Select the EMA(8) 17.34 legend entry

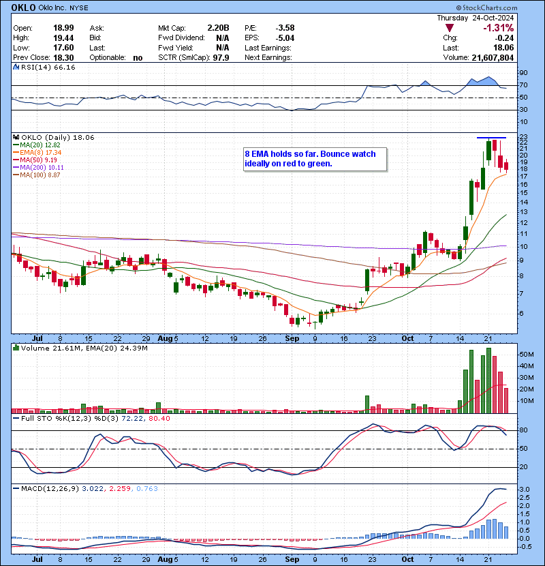37,152
